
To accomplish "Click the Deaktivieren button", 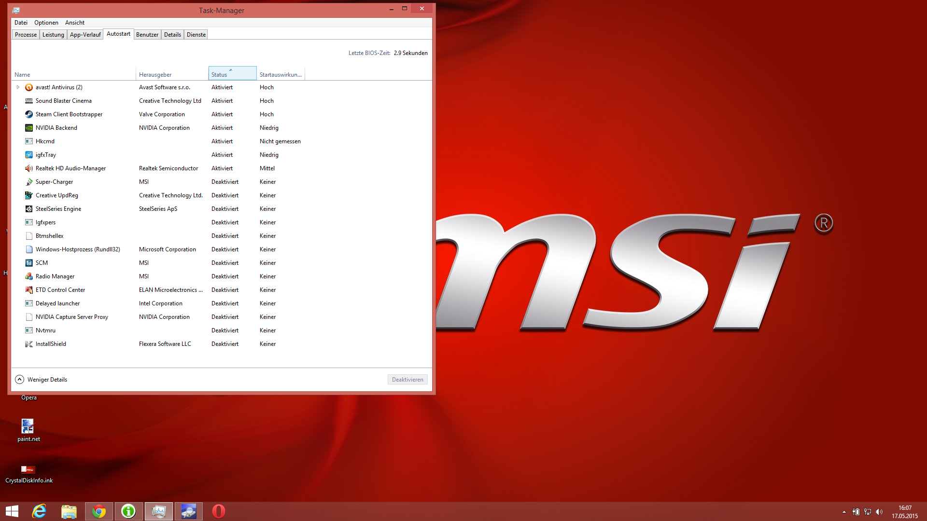I will (x=407, y=380).
